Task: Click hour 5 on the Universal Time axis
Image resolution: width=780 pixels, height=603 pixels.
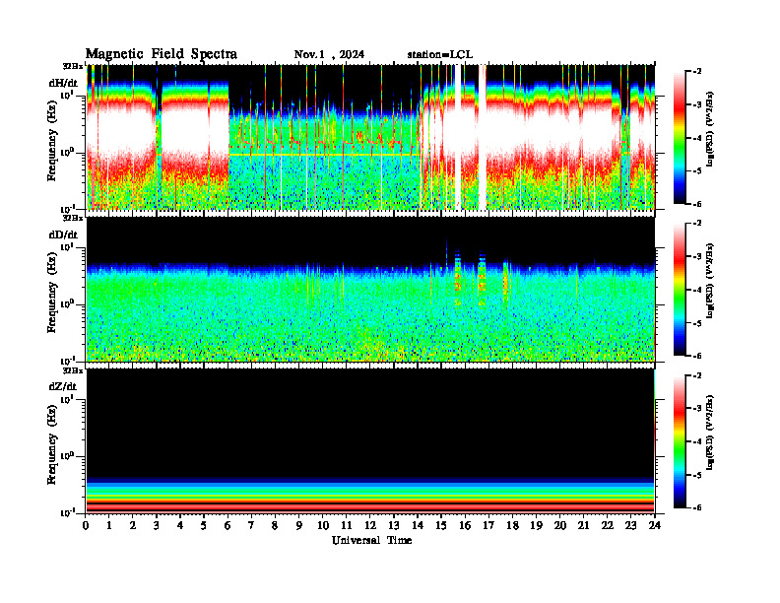Action: 204,525
